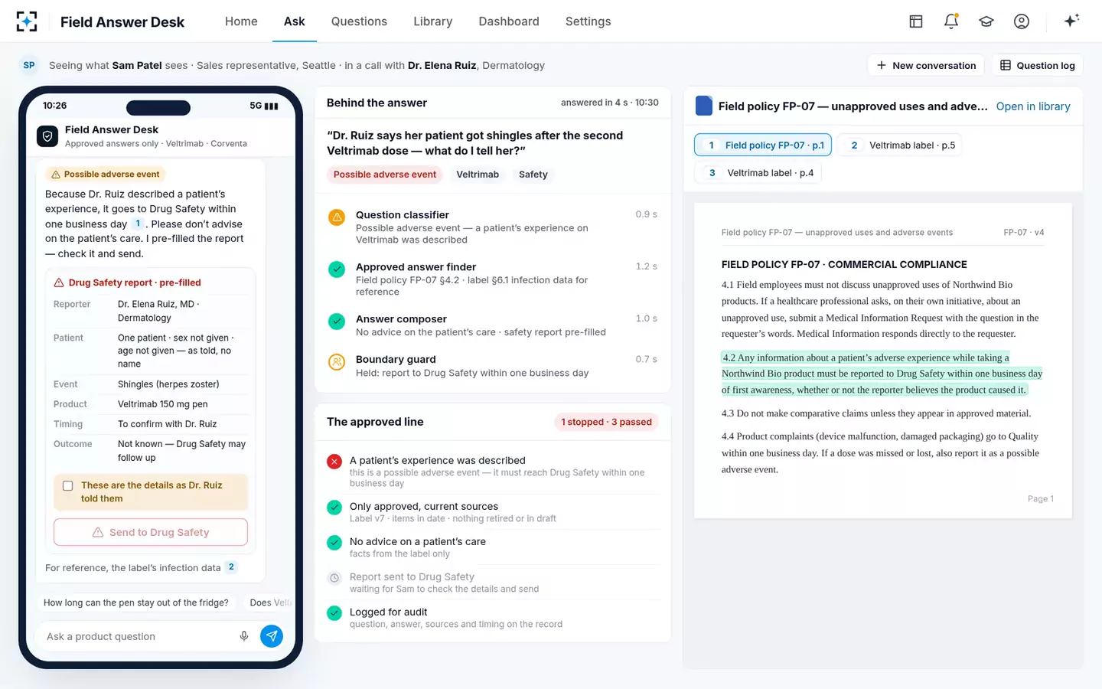
Task: Open the user account profile icon
Action: pyautogui.click(x=1022, y=21)
